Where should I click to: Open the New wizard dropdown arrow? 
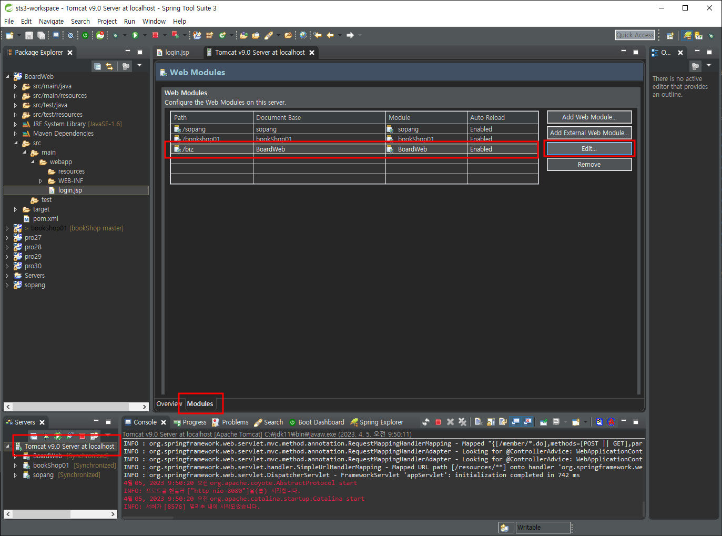(x=19, y=35)
